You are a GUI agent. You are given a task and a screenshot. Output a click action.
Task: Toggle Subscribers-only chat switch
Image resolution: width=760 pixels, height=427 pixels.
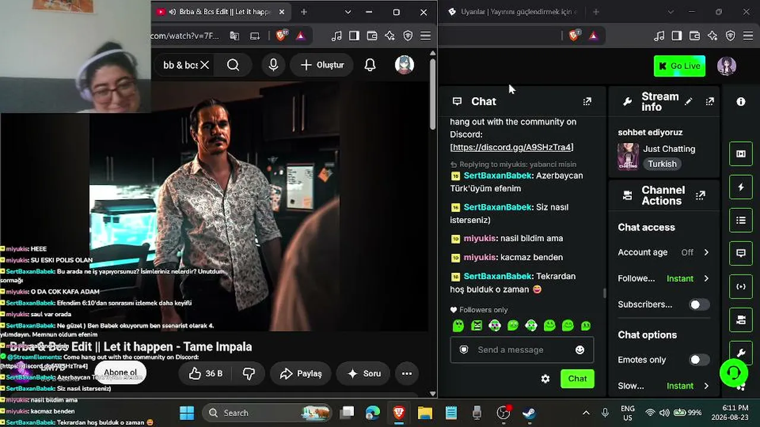tap(699, 304)
